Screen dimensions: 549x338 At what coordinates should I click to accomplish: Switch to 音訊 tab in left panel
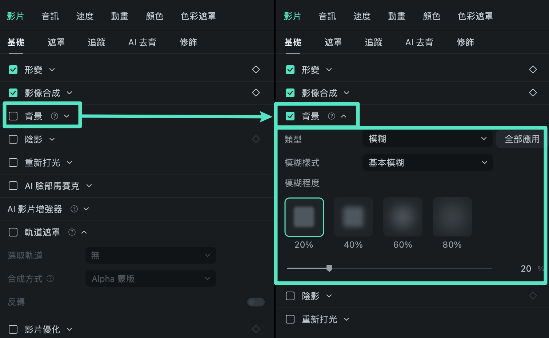click(50, 16)
